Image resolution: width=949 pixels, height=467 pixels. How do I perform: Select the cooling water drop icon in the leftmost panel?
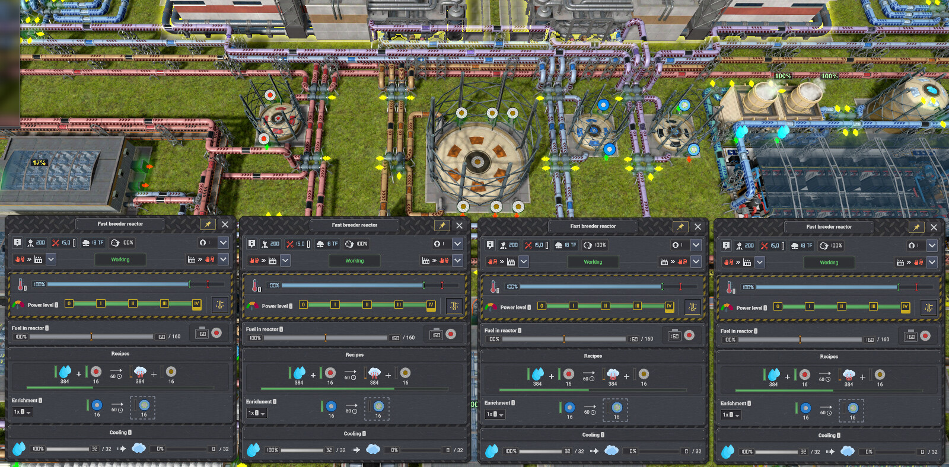pyautogui.click(x=19, y=449)
